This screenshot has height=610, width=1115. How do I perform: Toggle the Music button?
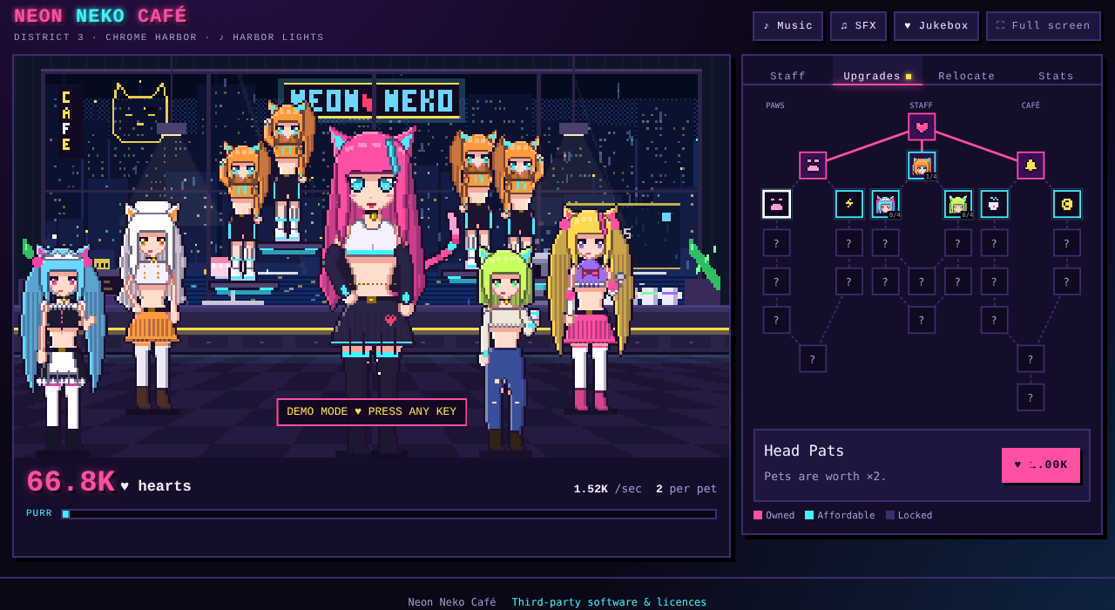[x=787, y=26]
